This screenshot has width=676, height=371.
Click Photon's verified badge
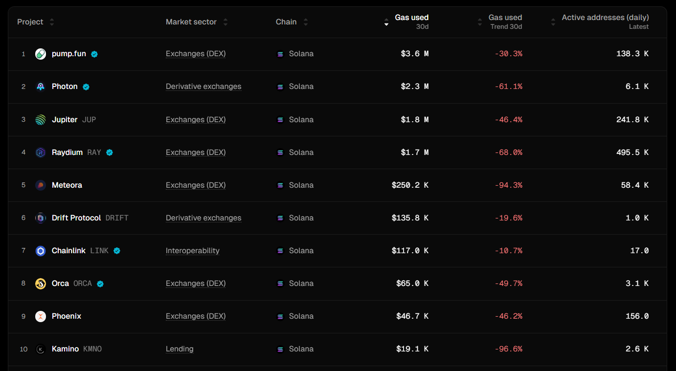(86, 87)
